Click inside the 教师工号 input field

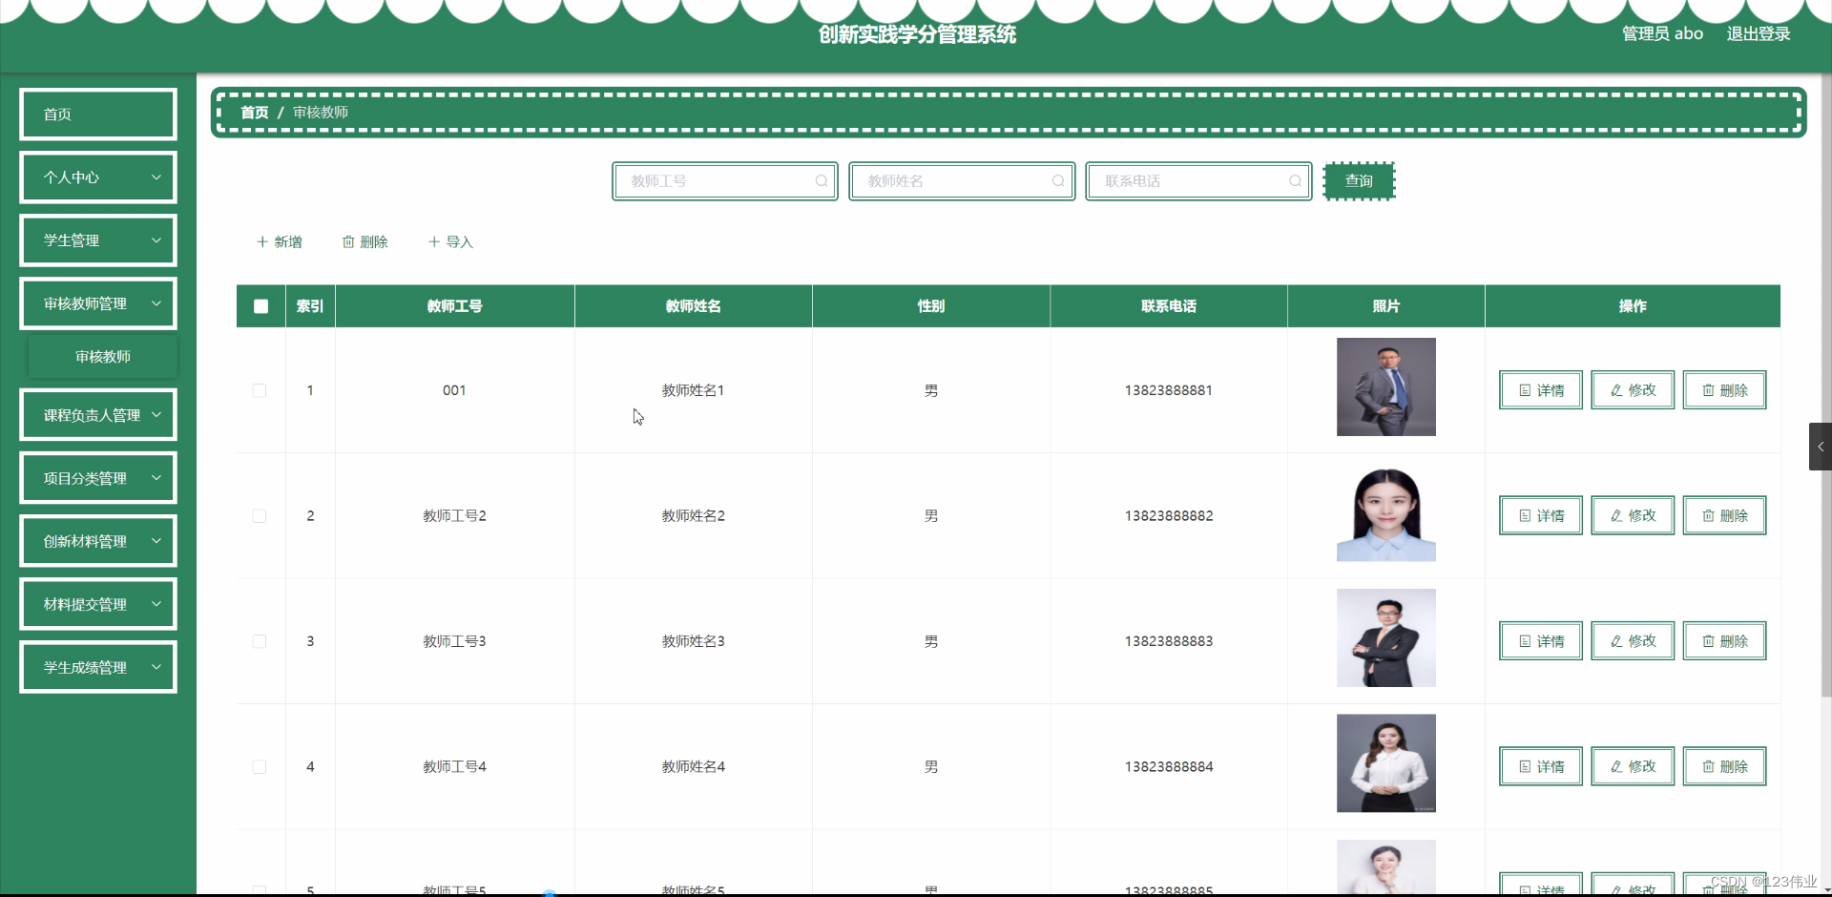(716, 181)
